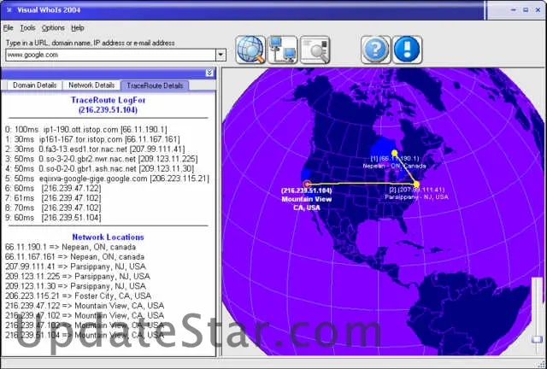Click hop 4 0.so-0-2-0.gbr1.ash.nac.net row
This screenshot has height=369, width=547.
99,168
